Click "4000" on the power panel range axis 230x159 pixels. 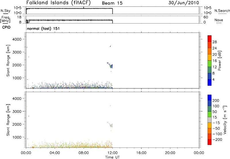[17, 39]
